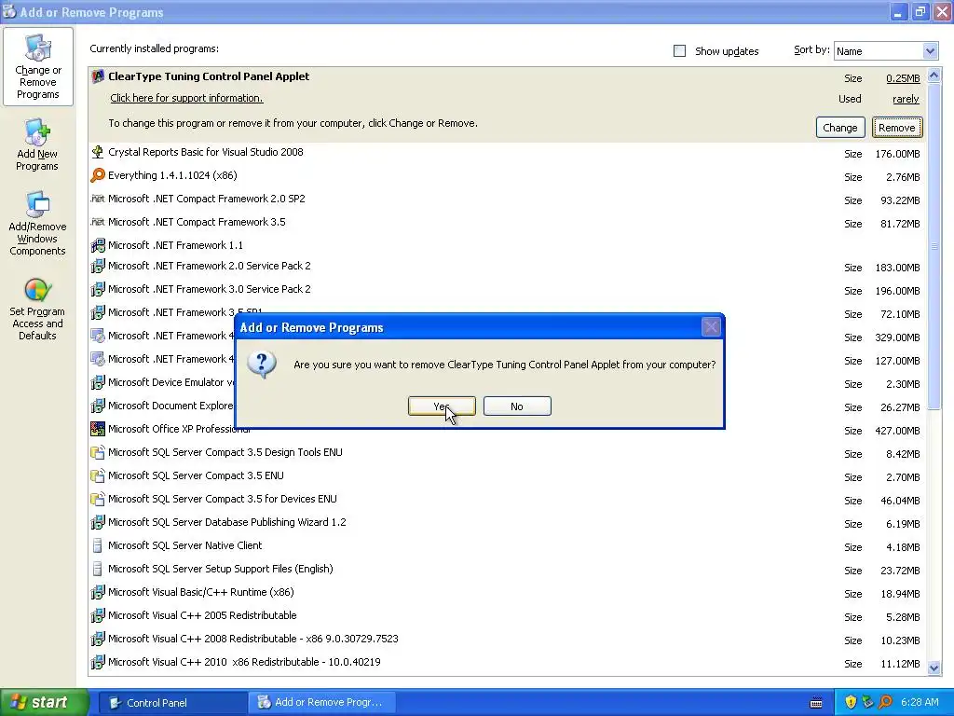This screenshot has width=954, height=716.
Task: Click the 'rarely' used value
Action: tap(906, 99)
